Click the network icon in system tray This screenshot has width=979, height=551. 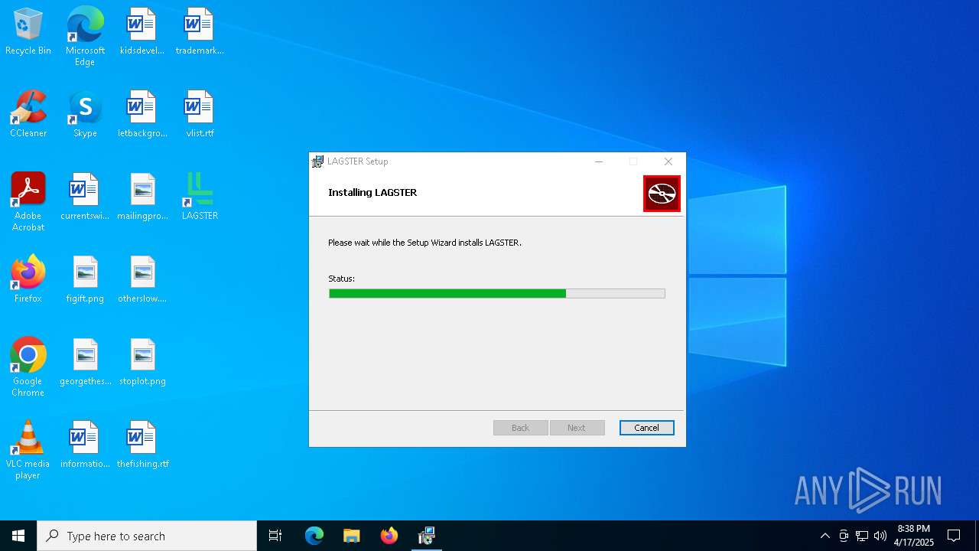click(x=862, y=536)
